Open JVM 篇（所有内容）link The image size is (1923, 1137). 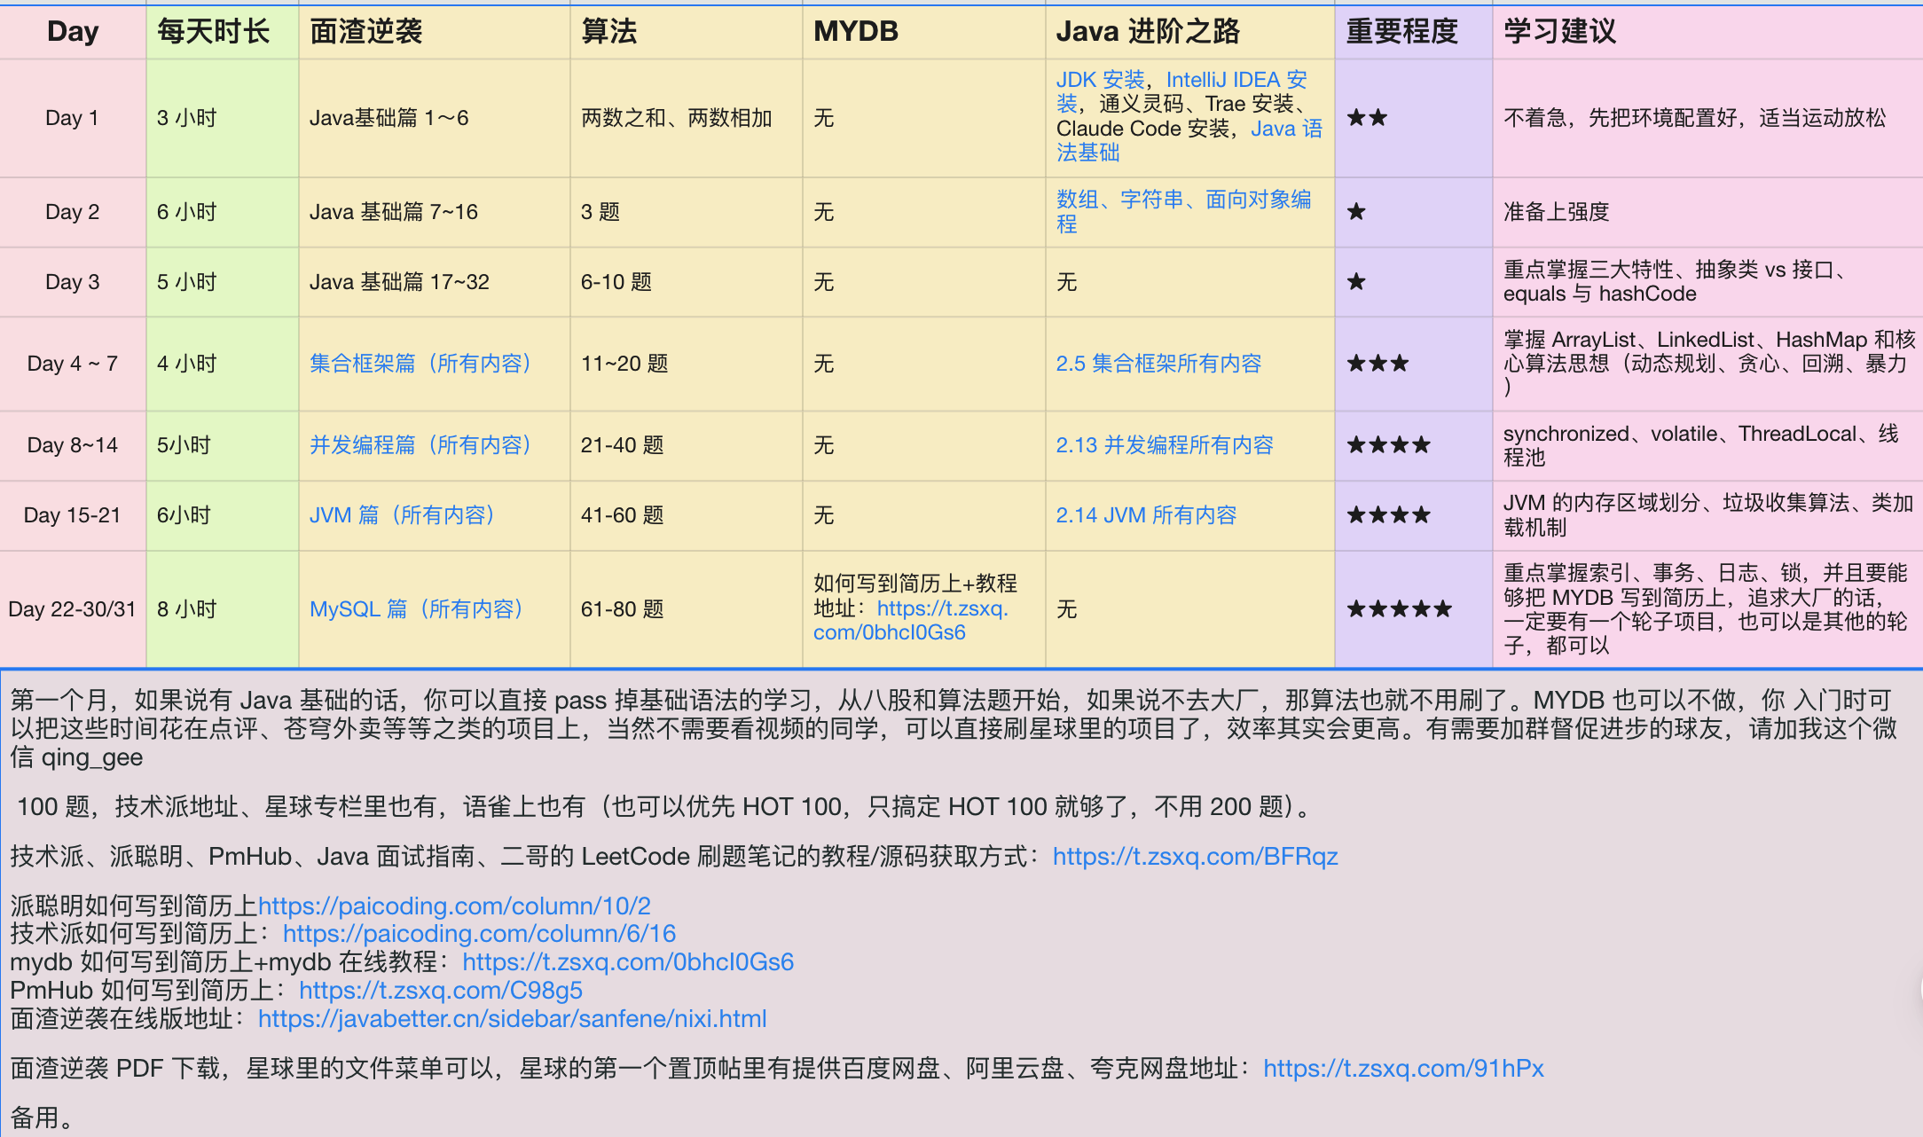tap(402, 515)
